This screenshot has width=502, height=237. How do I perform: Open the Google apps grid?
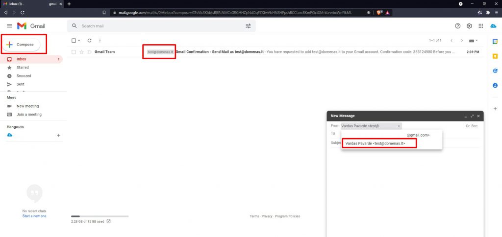(x=481, y=26)
